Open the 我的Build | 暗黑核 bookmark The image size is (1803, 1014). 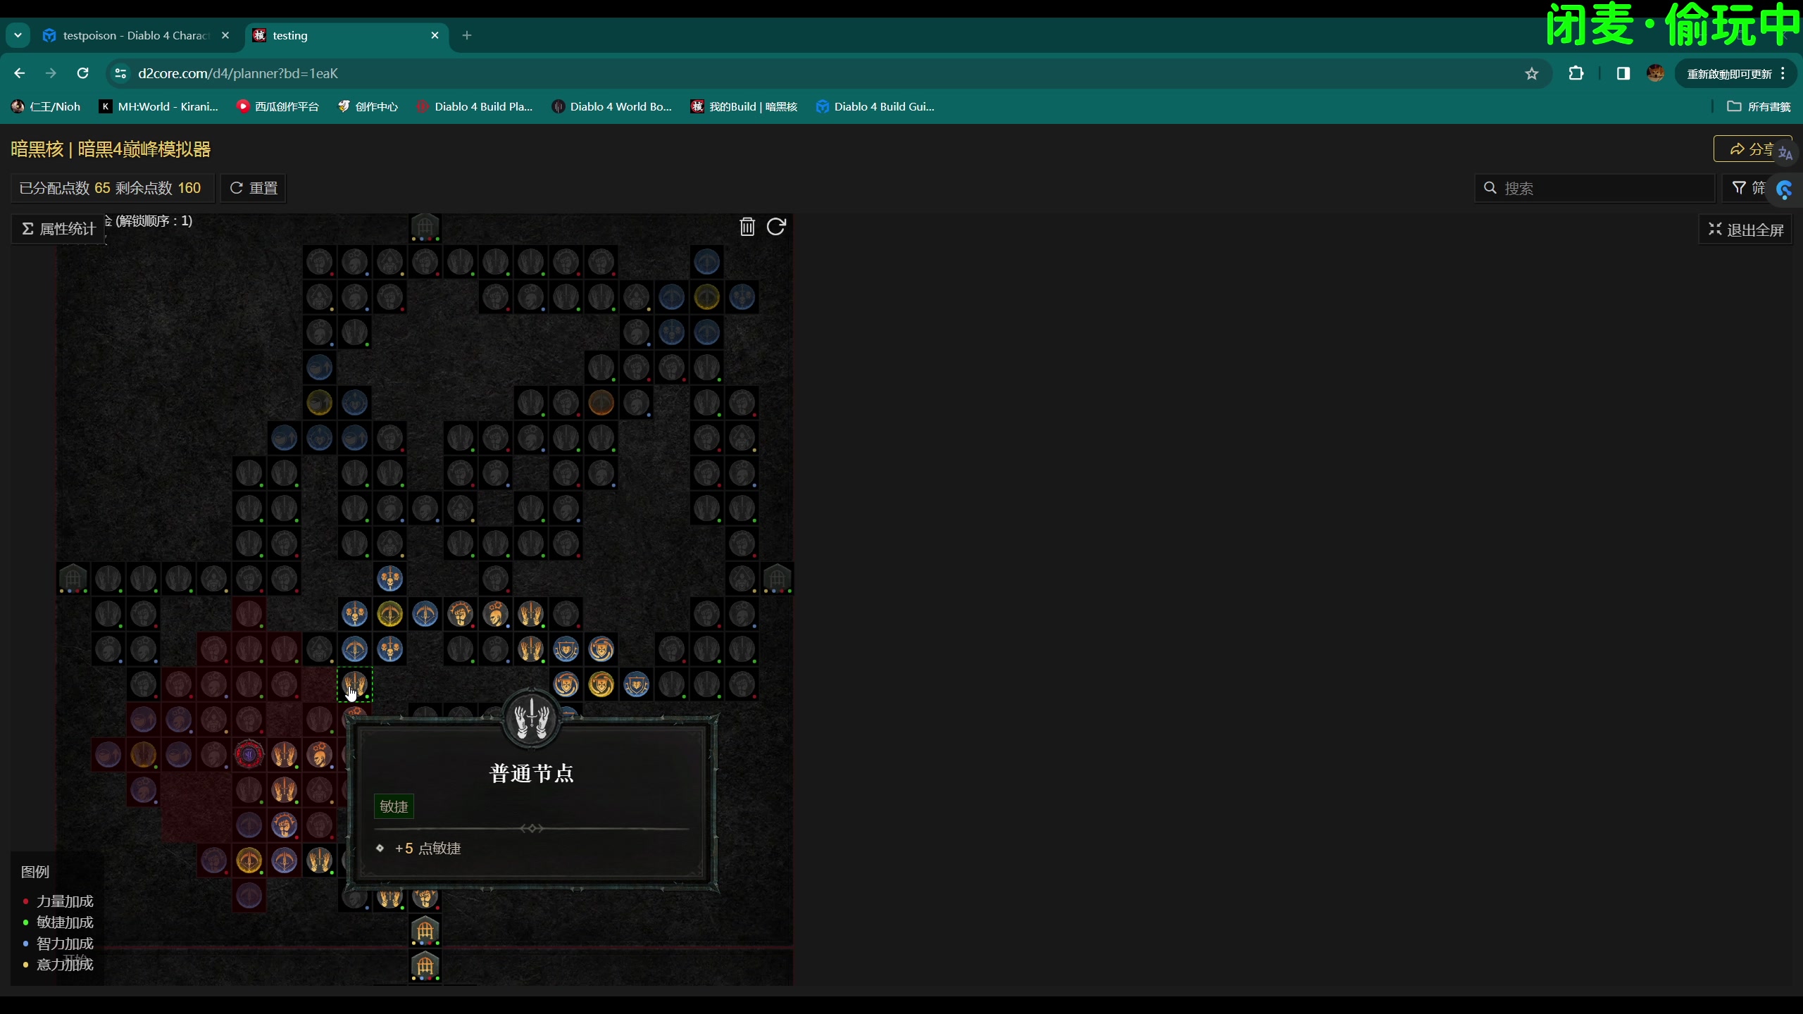[x=744, y=106]
